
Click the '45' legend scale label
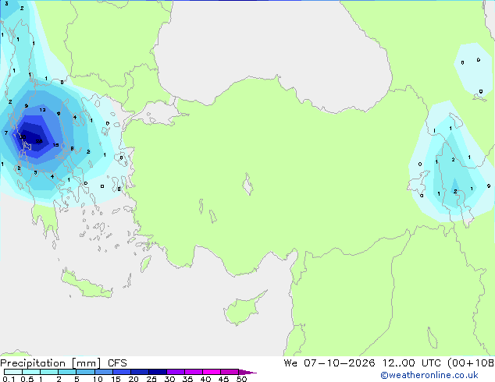tap(223, 379)
